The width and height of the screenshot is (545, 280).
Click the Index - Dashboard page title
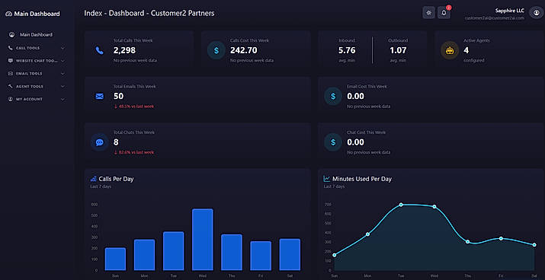(149, 13)
